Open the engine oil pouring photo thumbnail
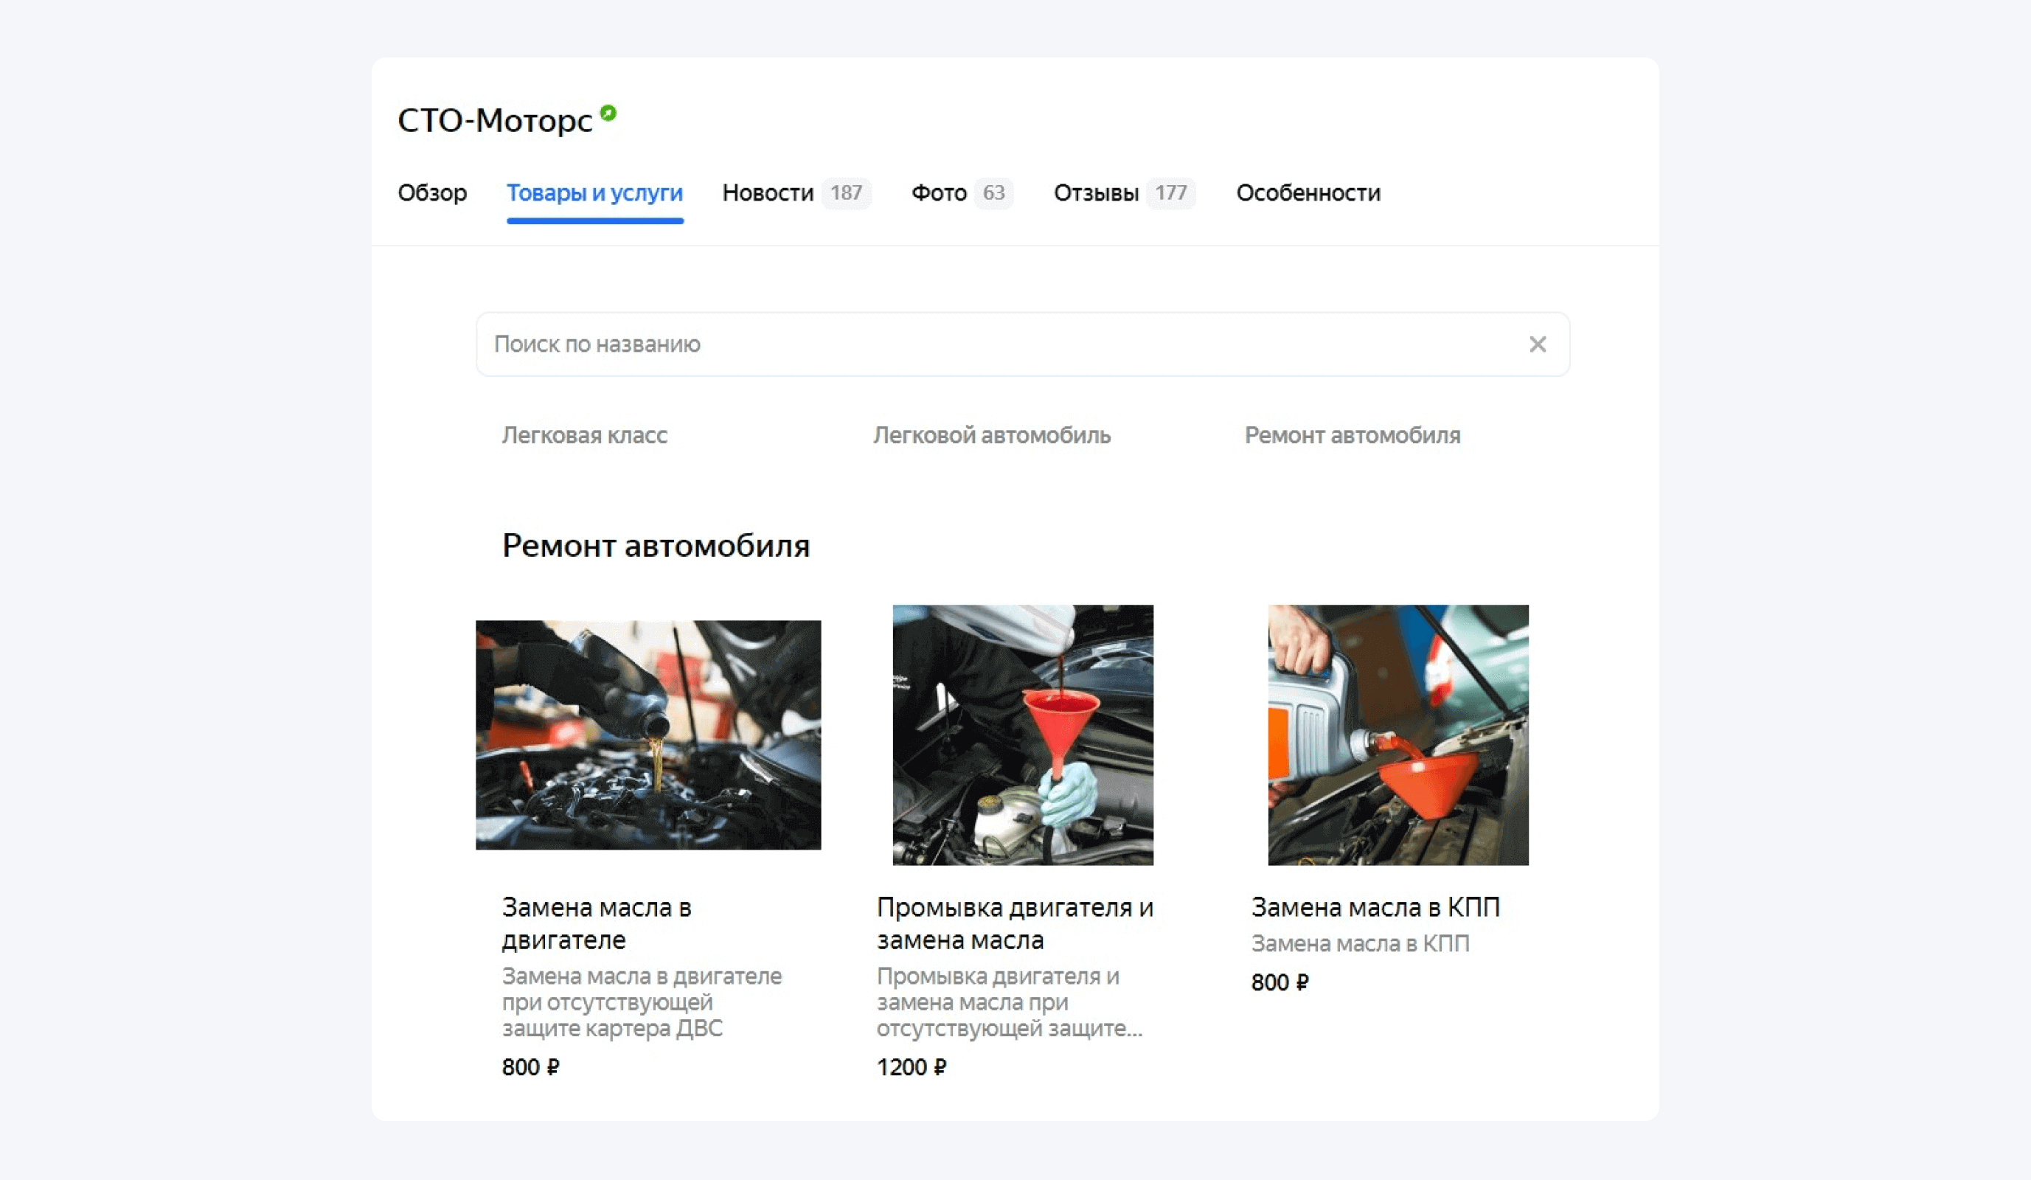This screenshot has height=1180, width=2031. (x=648, y=735)
